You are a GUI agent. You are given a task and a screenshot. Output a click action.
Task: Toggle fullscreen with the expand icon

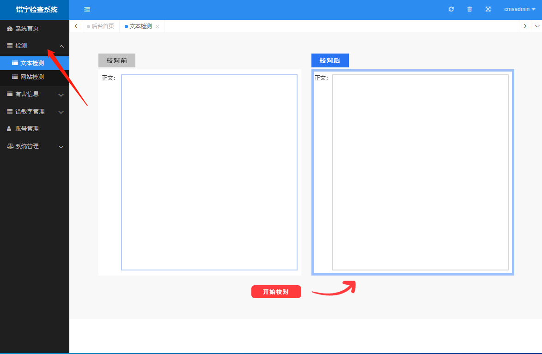(x=488, y=9)
